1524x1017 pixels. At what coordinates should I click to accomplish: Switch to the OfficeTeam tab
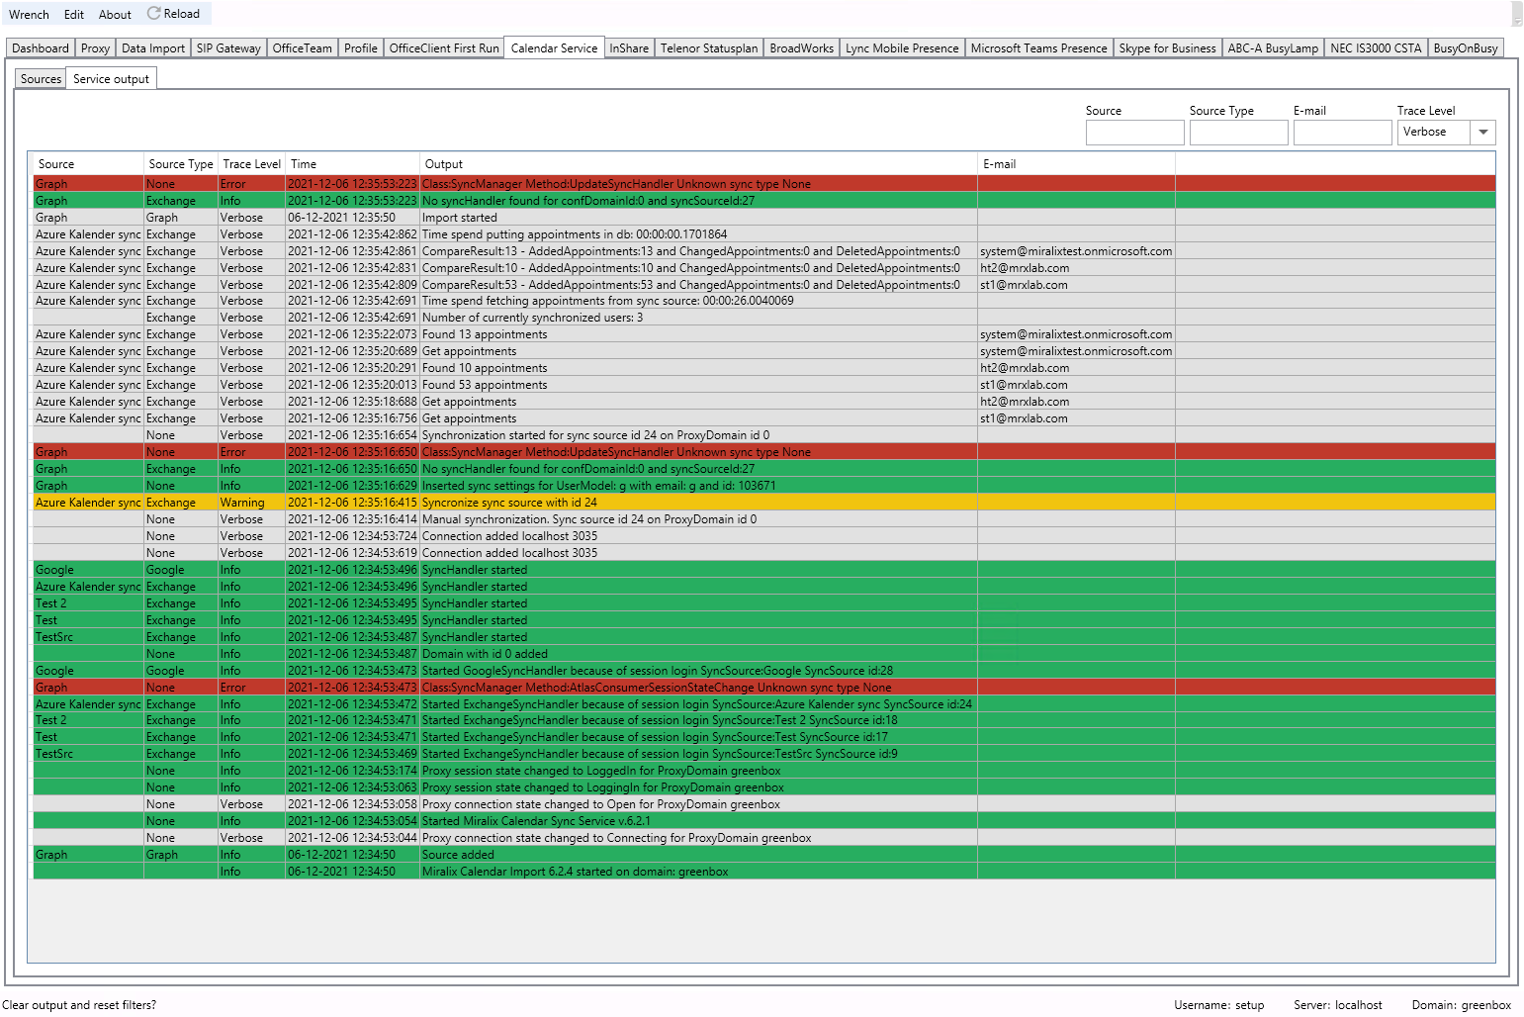[x=303, y=48]
